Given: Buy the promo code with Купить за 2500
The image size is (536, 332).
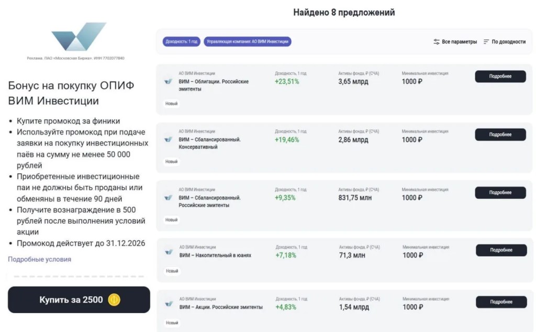Looking at the screenshot, I should pyautogui.click(x=79, y=300).
